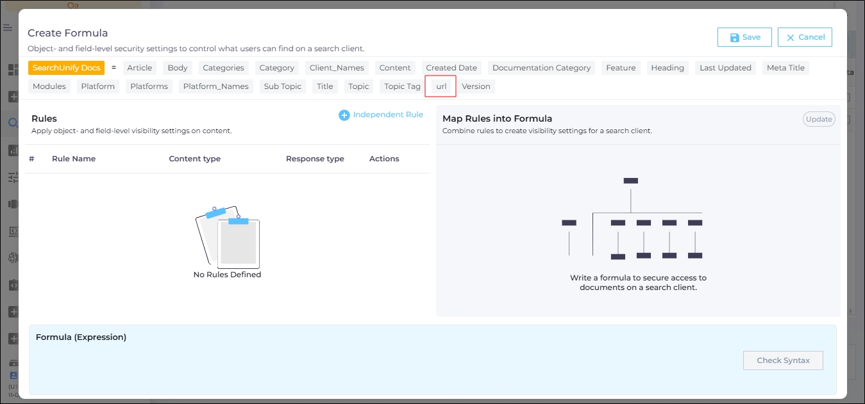Screen dimensions: 865x404
Task: Click the formula tree diagram illustration
Action: 632,219
